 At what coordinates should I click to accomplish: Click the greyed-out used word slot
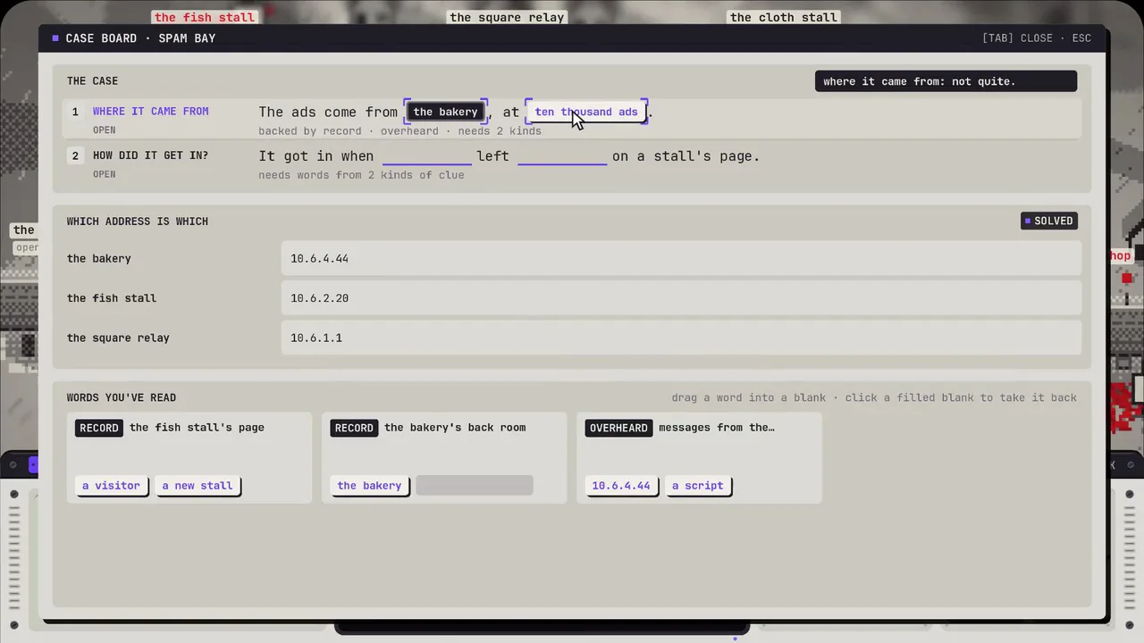(x=475, y=486)
